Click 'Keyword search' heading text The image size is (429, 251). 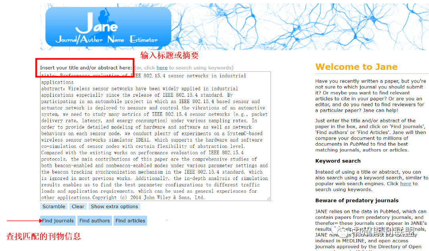(338, 161)
